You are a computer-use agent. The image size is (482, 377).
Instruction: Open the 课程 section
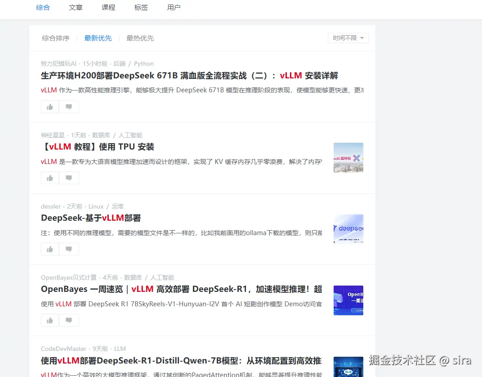click(x=108, y=7)
